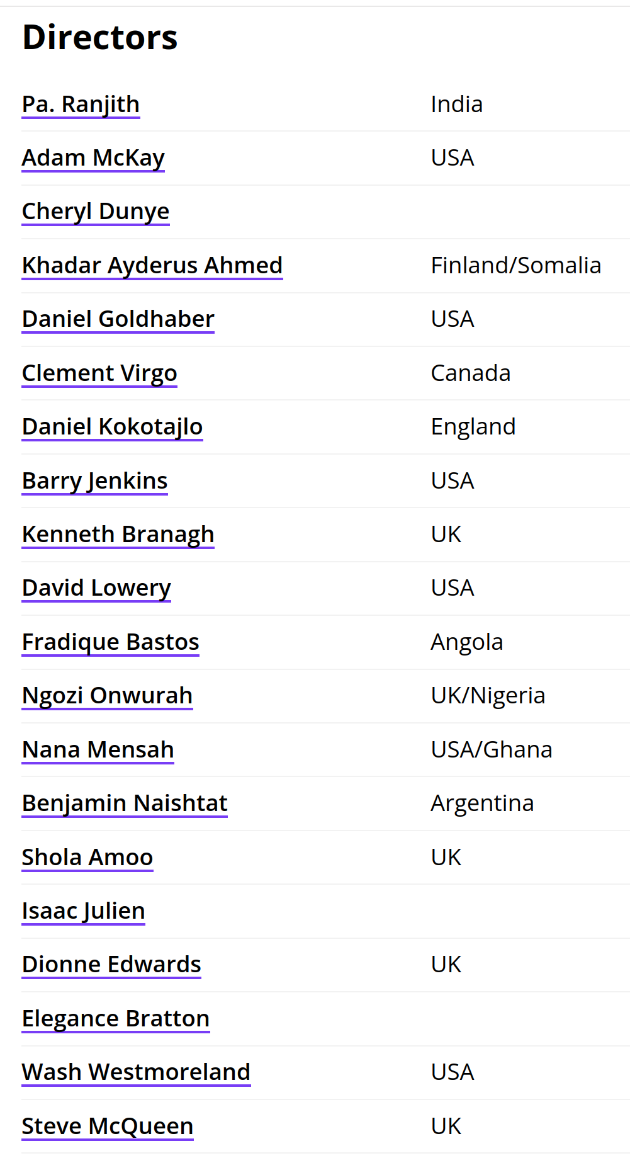Visit the Isaac Julien link
This screenshot has width=630, height=1175.
(84, 911)
